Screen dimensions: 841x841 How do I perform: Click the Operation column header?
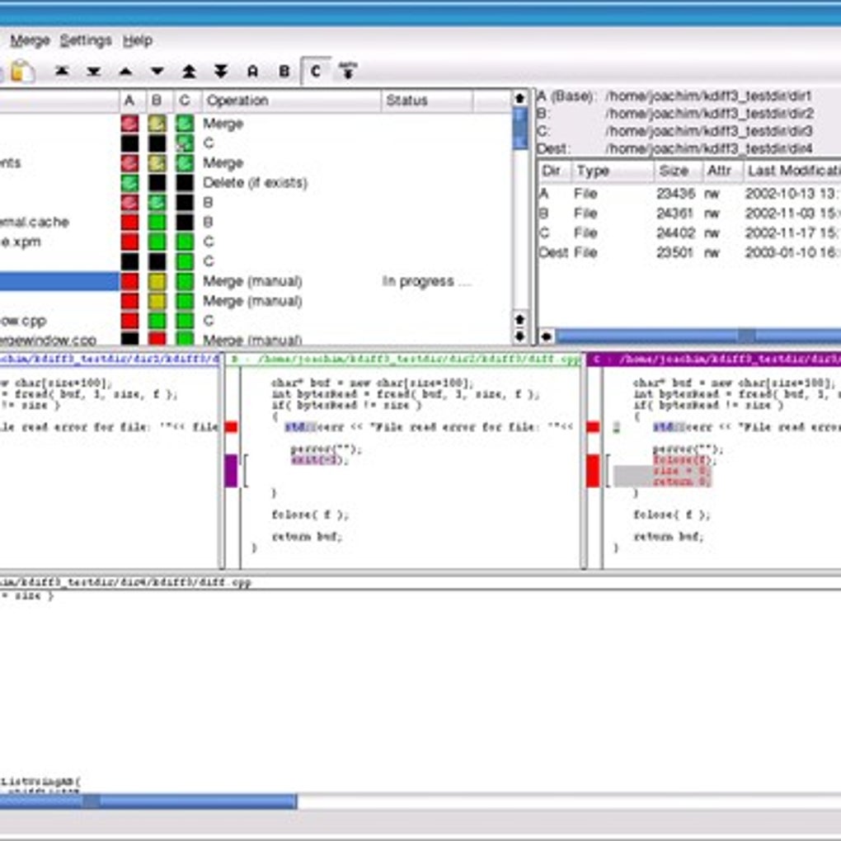pos(291,101)
